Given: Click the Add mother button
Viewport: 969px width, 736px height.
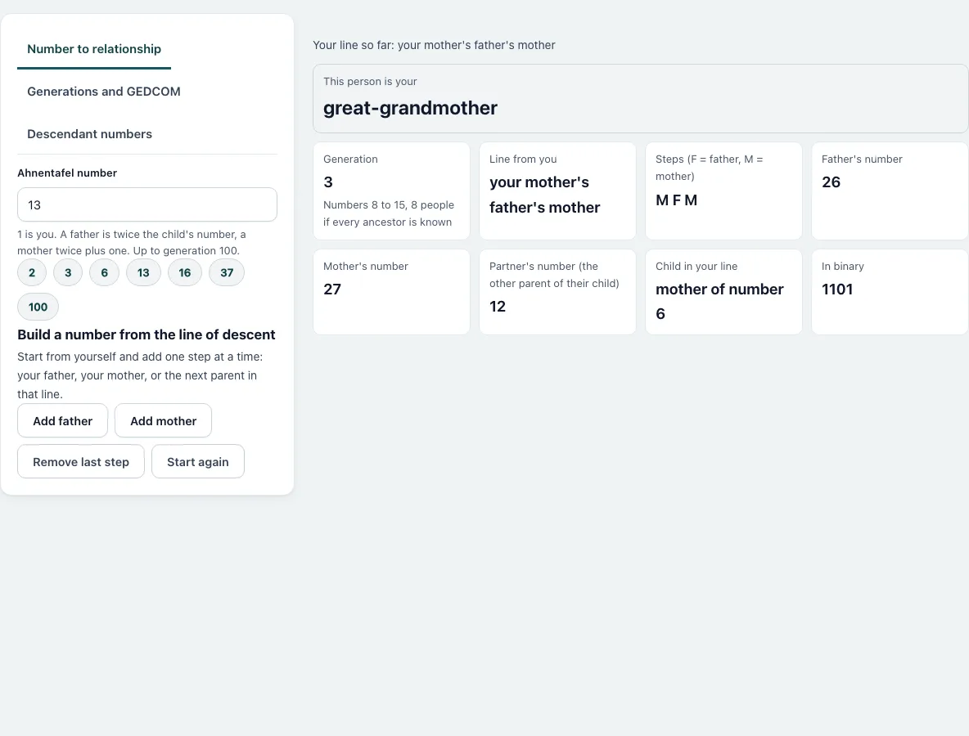Looking at the screenshot, I should (163, 420).
